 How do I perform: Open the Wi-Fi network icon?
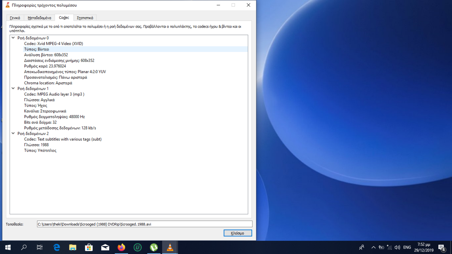(x=389, y=247)
